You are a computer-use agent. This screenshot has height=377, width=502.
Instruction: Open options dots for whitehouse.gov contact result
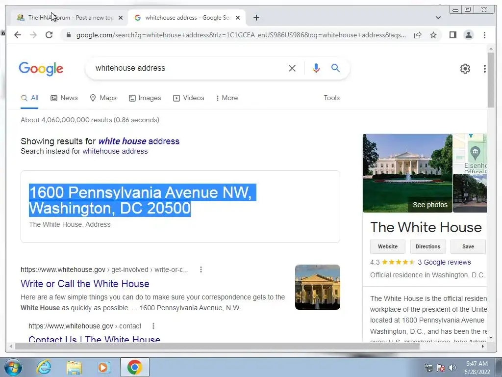point(153,326)
